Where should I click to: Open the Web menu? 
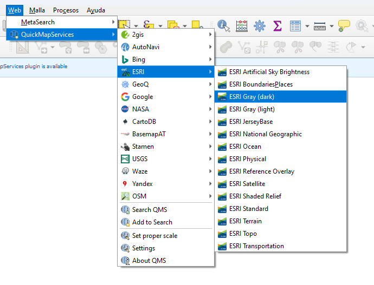[x=15, y=10]
